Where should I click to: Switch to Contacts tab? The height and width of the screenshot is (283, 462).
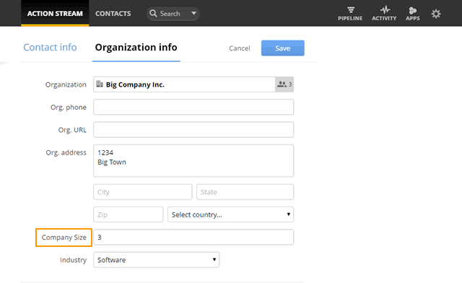click(x=113, y=13)
